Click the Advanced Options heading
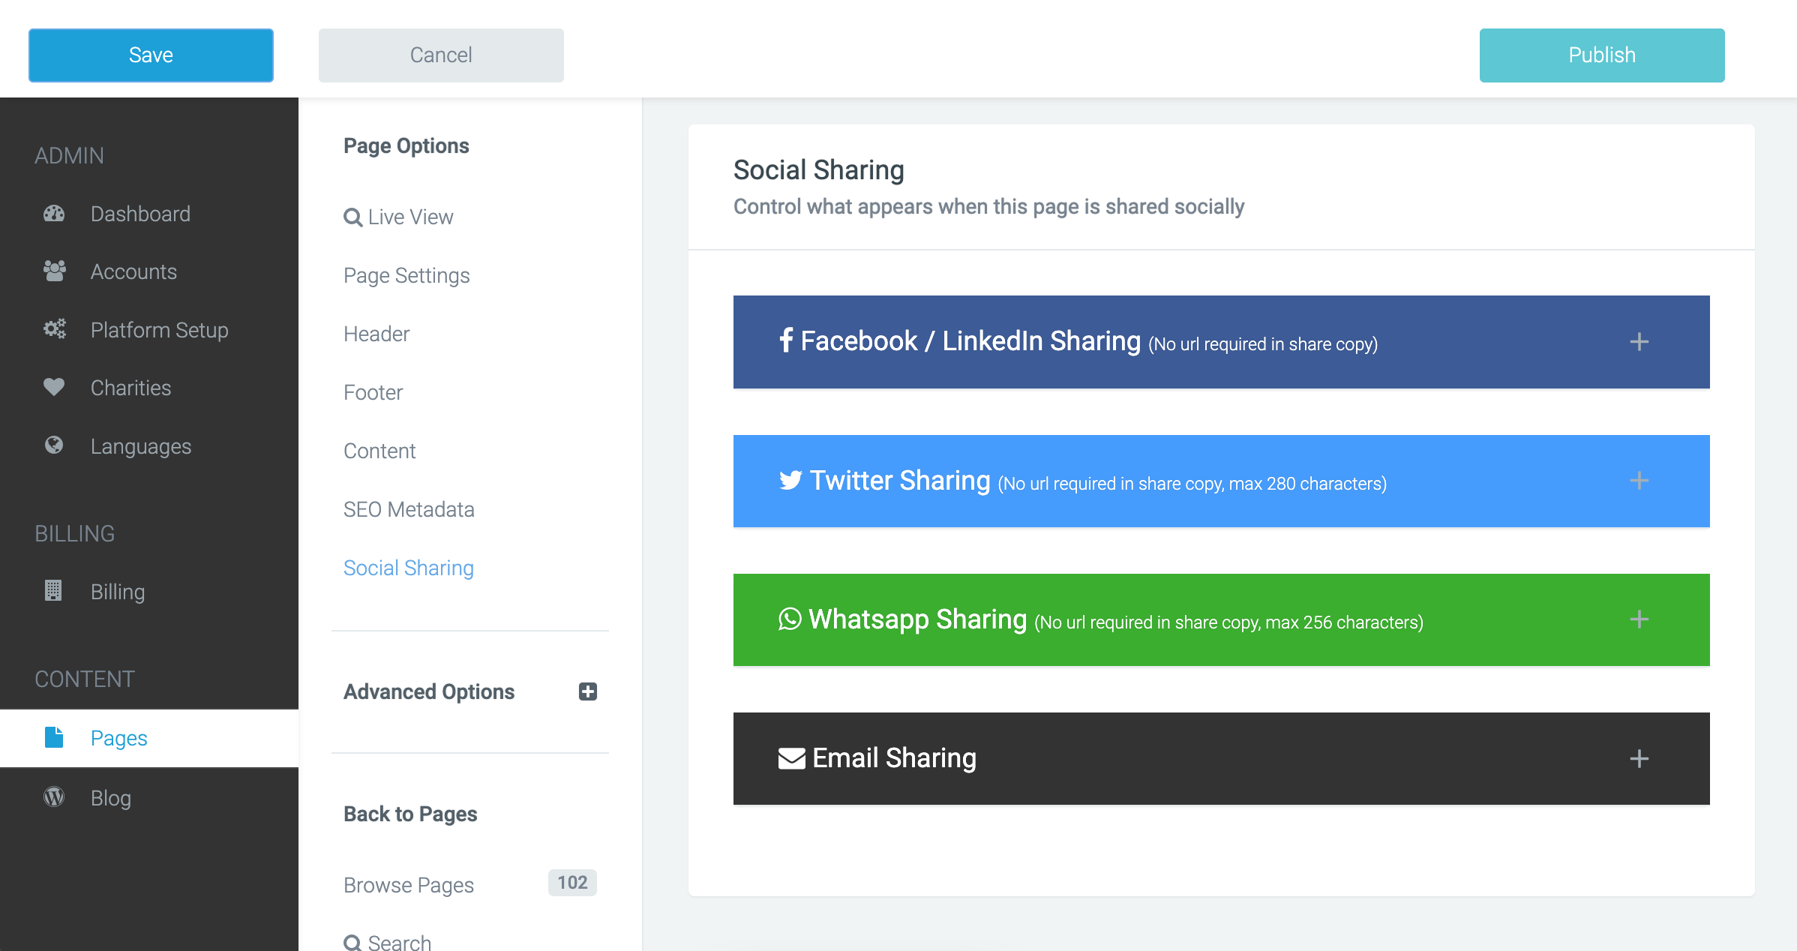This screenshot has width=1797, height=951. click(429, 691)
